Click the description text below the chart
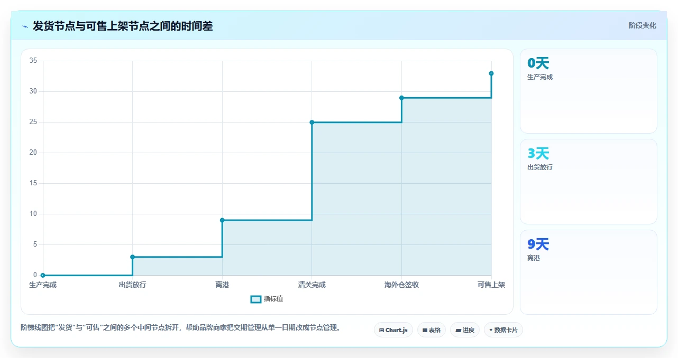The height and width of the screenshot is (358, 678). point(180,328)
